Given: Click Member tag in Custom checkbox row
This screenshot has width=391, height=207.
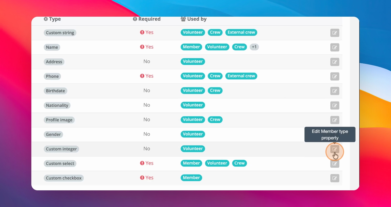Looking at the screenshot, I should tap(191, 178).
